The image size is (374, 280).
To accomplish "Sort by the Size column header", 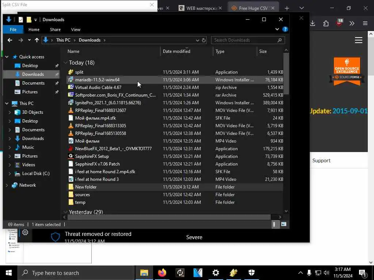I will pyautogui.click(x=263, y=51).
